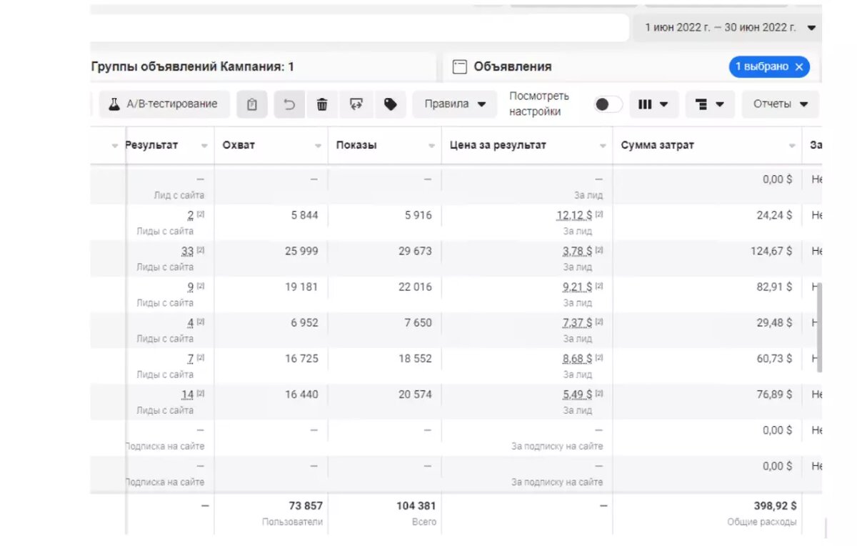
Task: Open the columns layout dropdown
Action: coord(653,104)
